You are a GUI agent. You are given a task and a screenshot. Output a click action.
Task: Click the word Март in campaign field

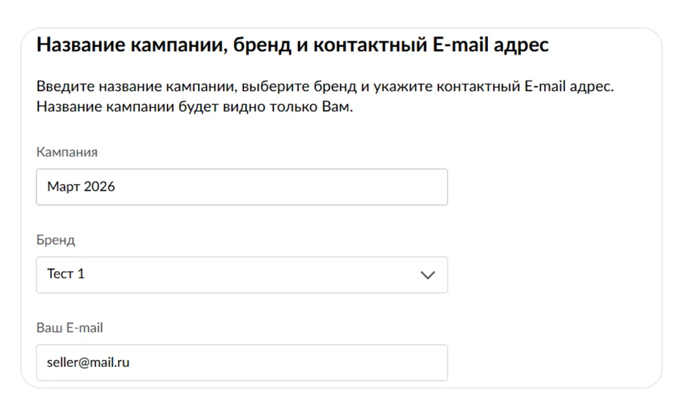tap(64, 187)
